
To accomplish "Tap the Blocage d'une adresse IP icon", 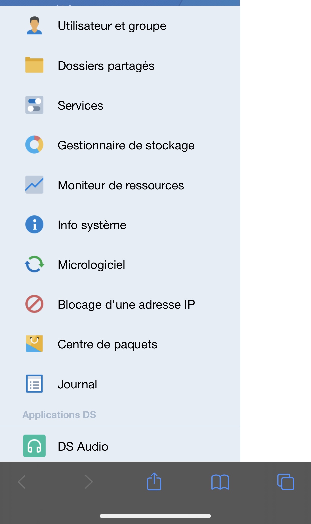I will [34, 304].
